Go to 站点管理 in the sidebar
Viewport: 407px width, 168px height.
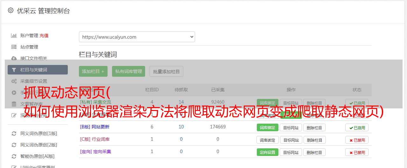pos(29,47)
